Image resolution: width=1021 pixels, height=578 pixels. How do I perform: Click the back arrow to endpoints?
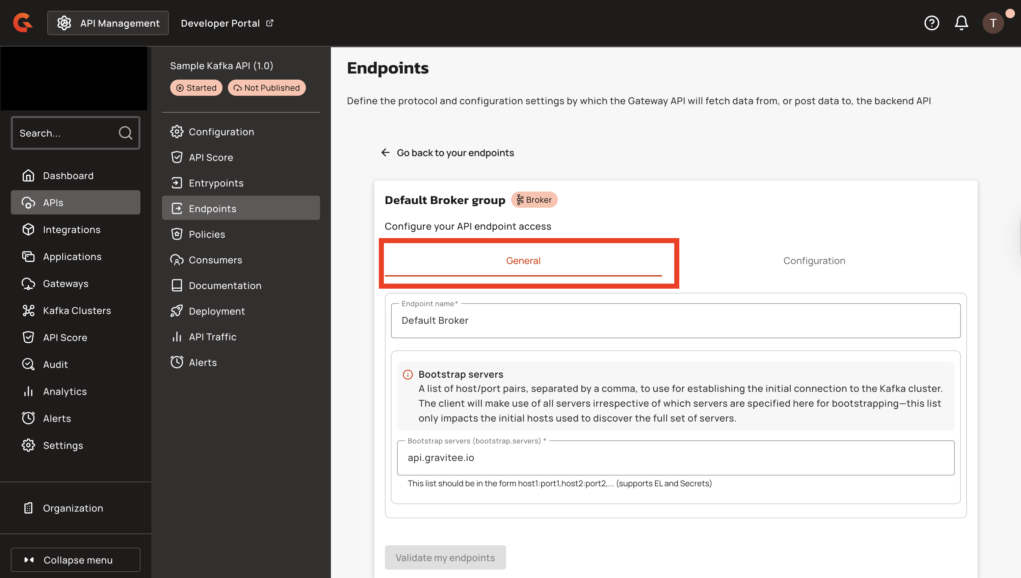(386, 153)
